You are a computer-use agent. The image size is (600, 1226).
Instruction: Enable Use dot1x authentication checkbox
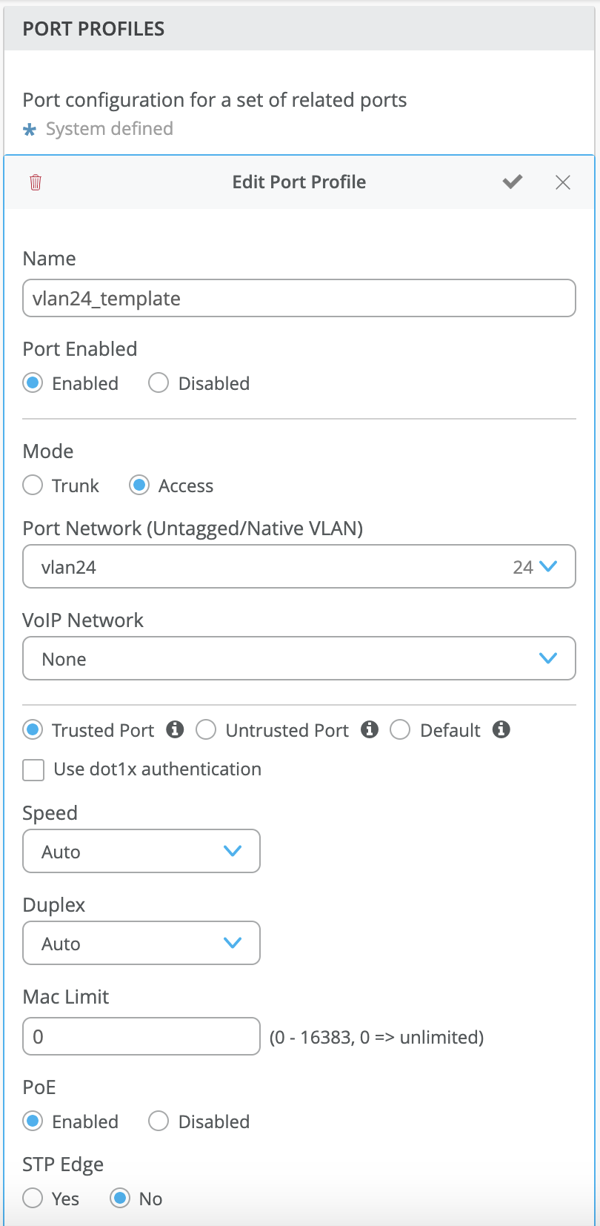33,770
